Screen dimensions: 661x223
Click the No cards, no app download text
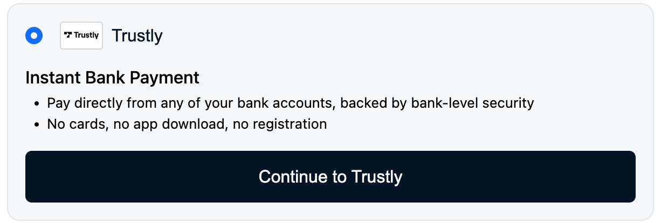(187, 124)
